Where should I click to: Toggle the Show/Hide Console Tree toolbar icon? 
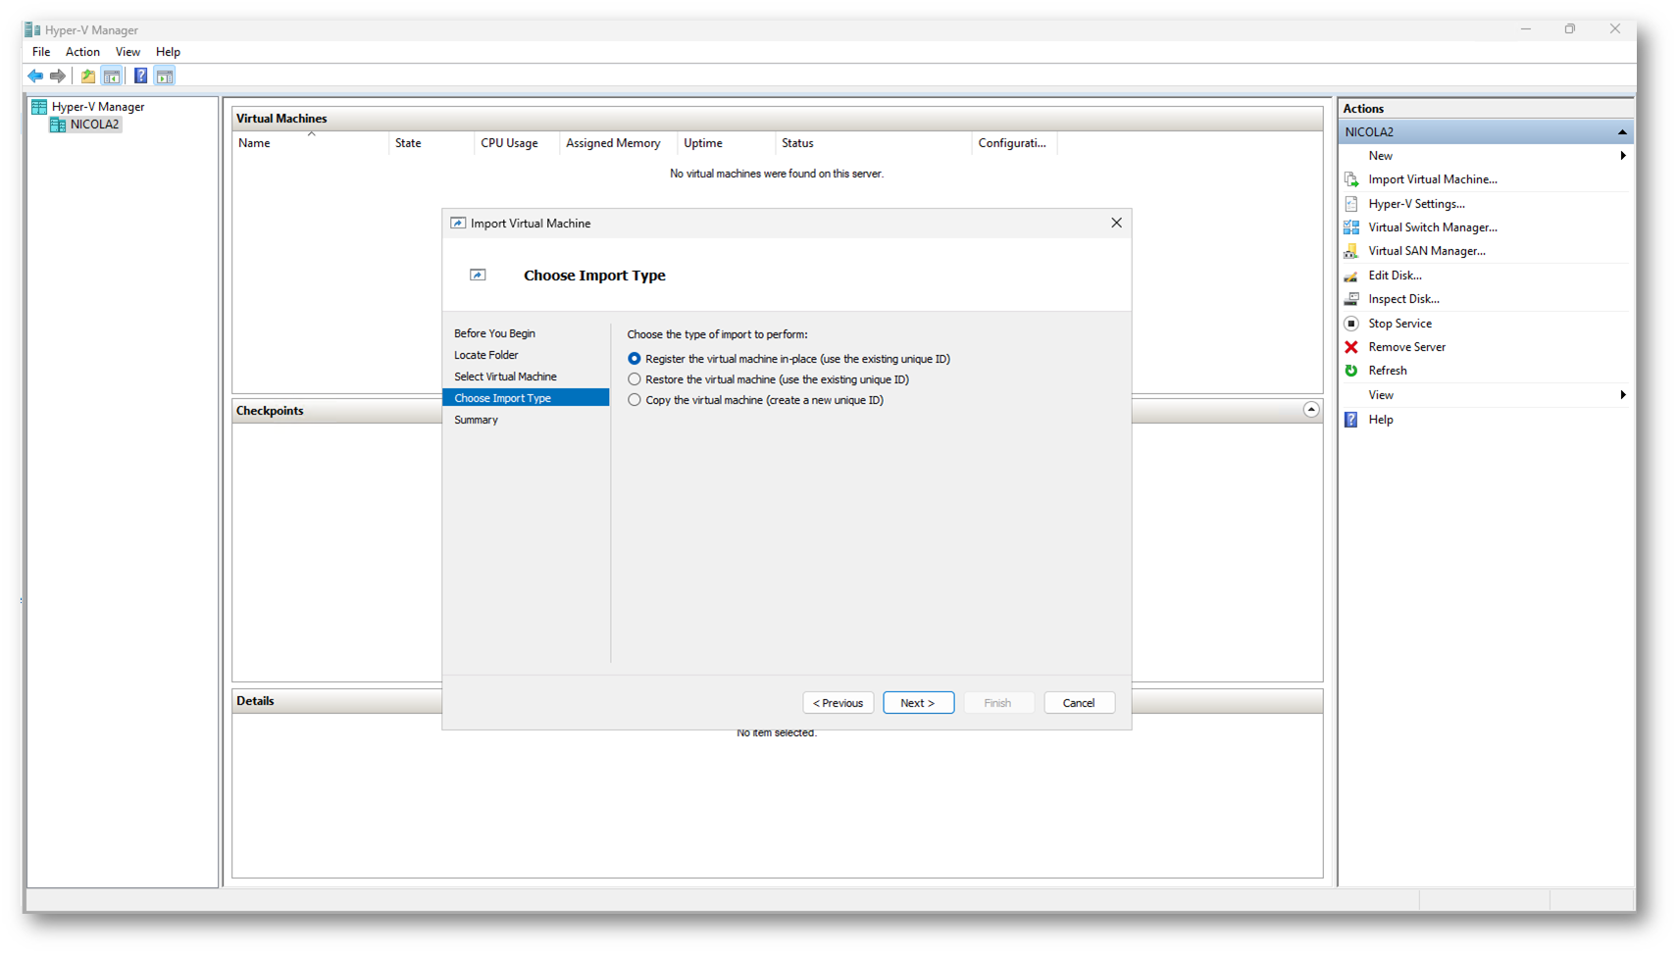click(x=112, y=75)
